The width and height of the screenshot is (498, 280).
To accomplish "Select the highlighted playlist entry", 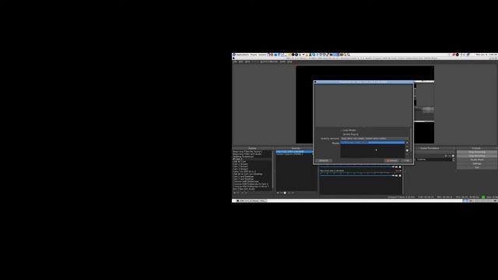I will pyautogui.click(x=373, y=142).
